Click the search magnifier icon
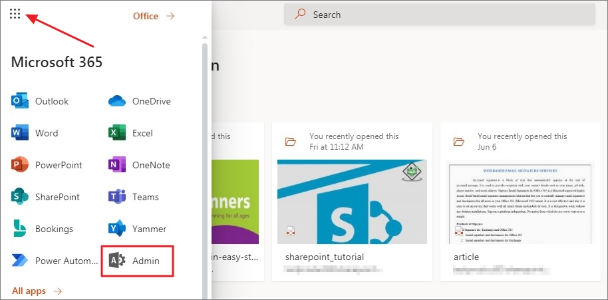The image size is (608, 300). click(300, 15)
